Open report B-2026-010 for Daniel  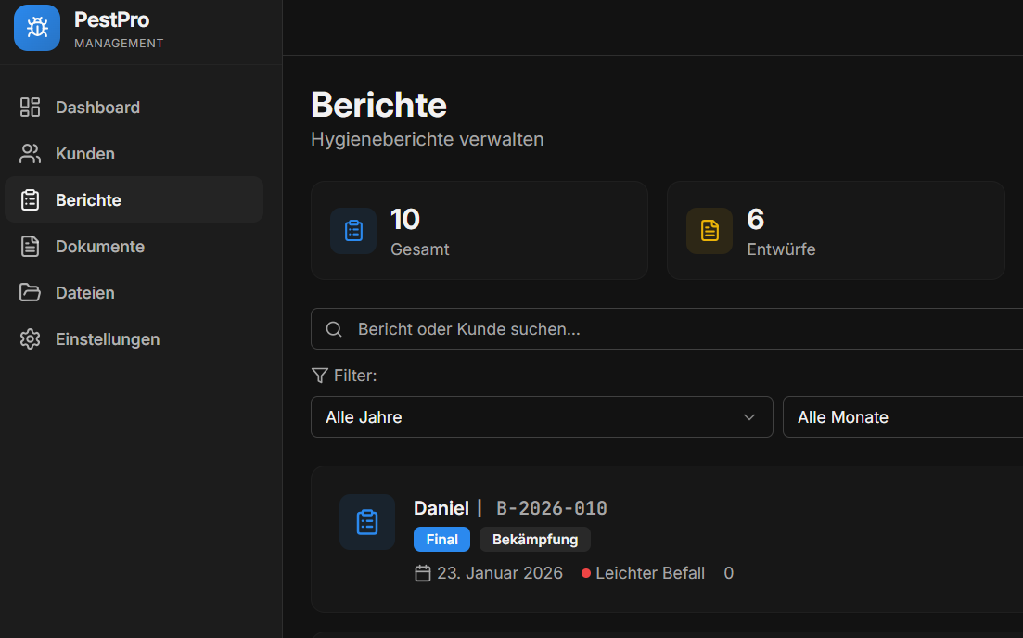point(552,508)
